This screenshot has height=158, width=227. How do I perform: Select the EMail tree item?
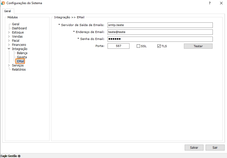(20, 61)
